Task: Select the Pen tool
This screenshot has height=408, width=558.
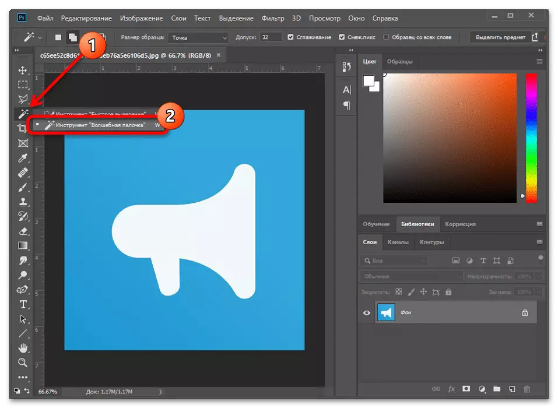Action: pos(23,290)
